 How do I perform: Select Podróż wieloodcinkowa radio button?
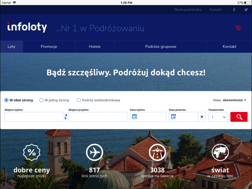tap(79, 100)
